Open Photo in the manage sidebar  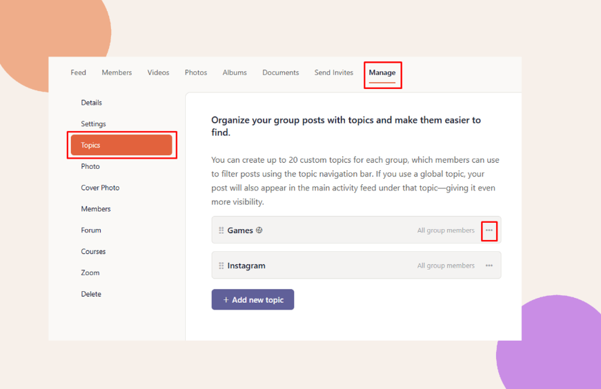(x=90, y=166)
